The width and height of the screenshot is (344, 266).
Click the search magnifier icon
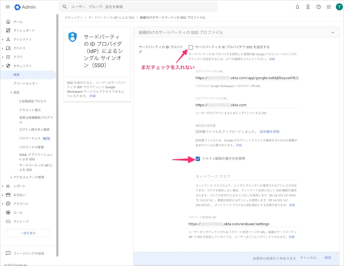65,7
